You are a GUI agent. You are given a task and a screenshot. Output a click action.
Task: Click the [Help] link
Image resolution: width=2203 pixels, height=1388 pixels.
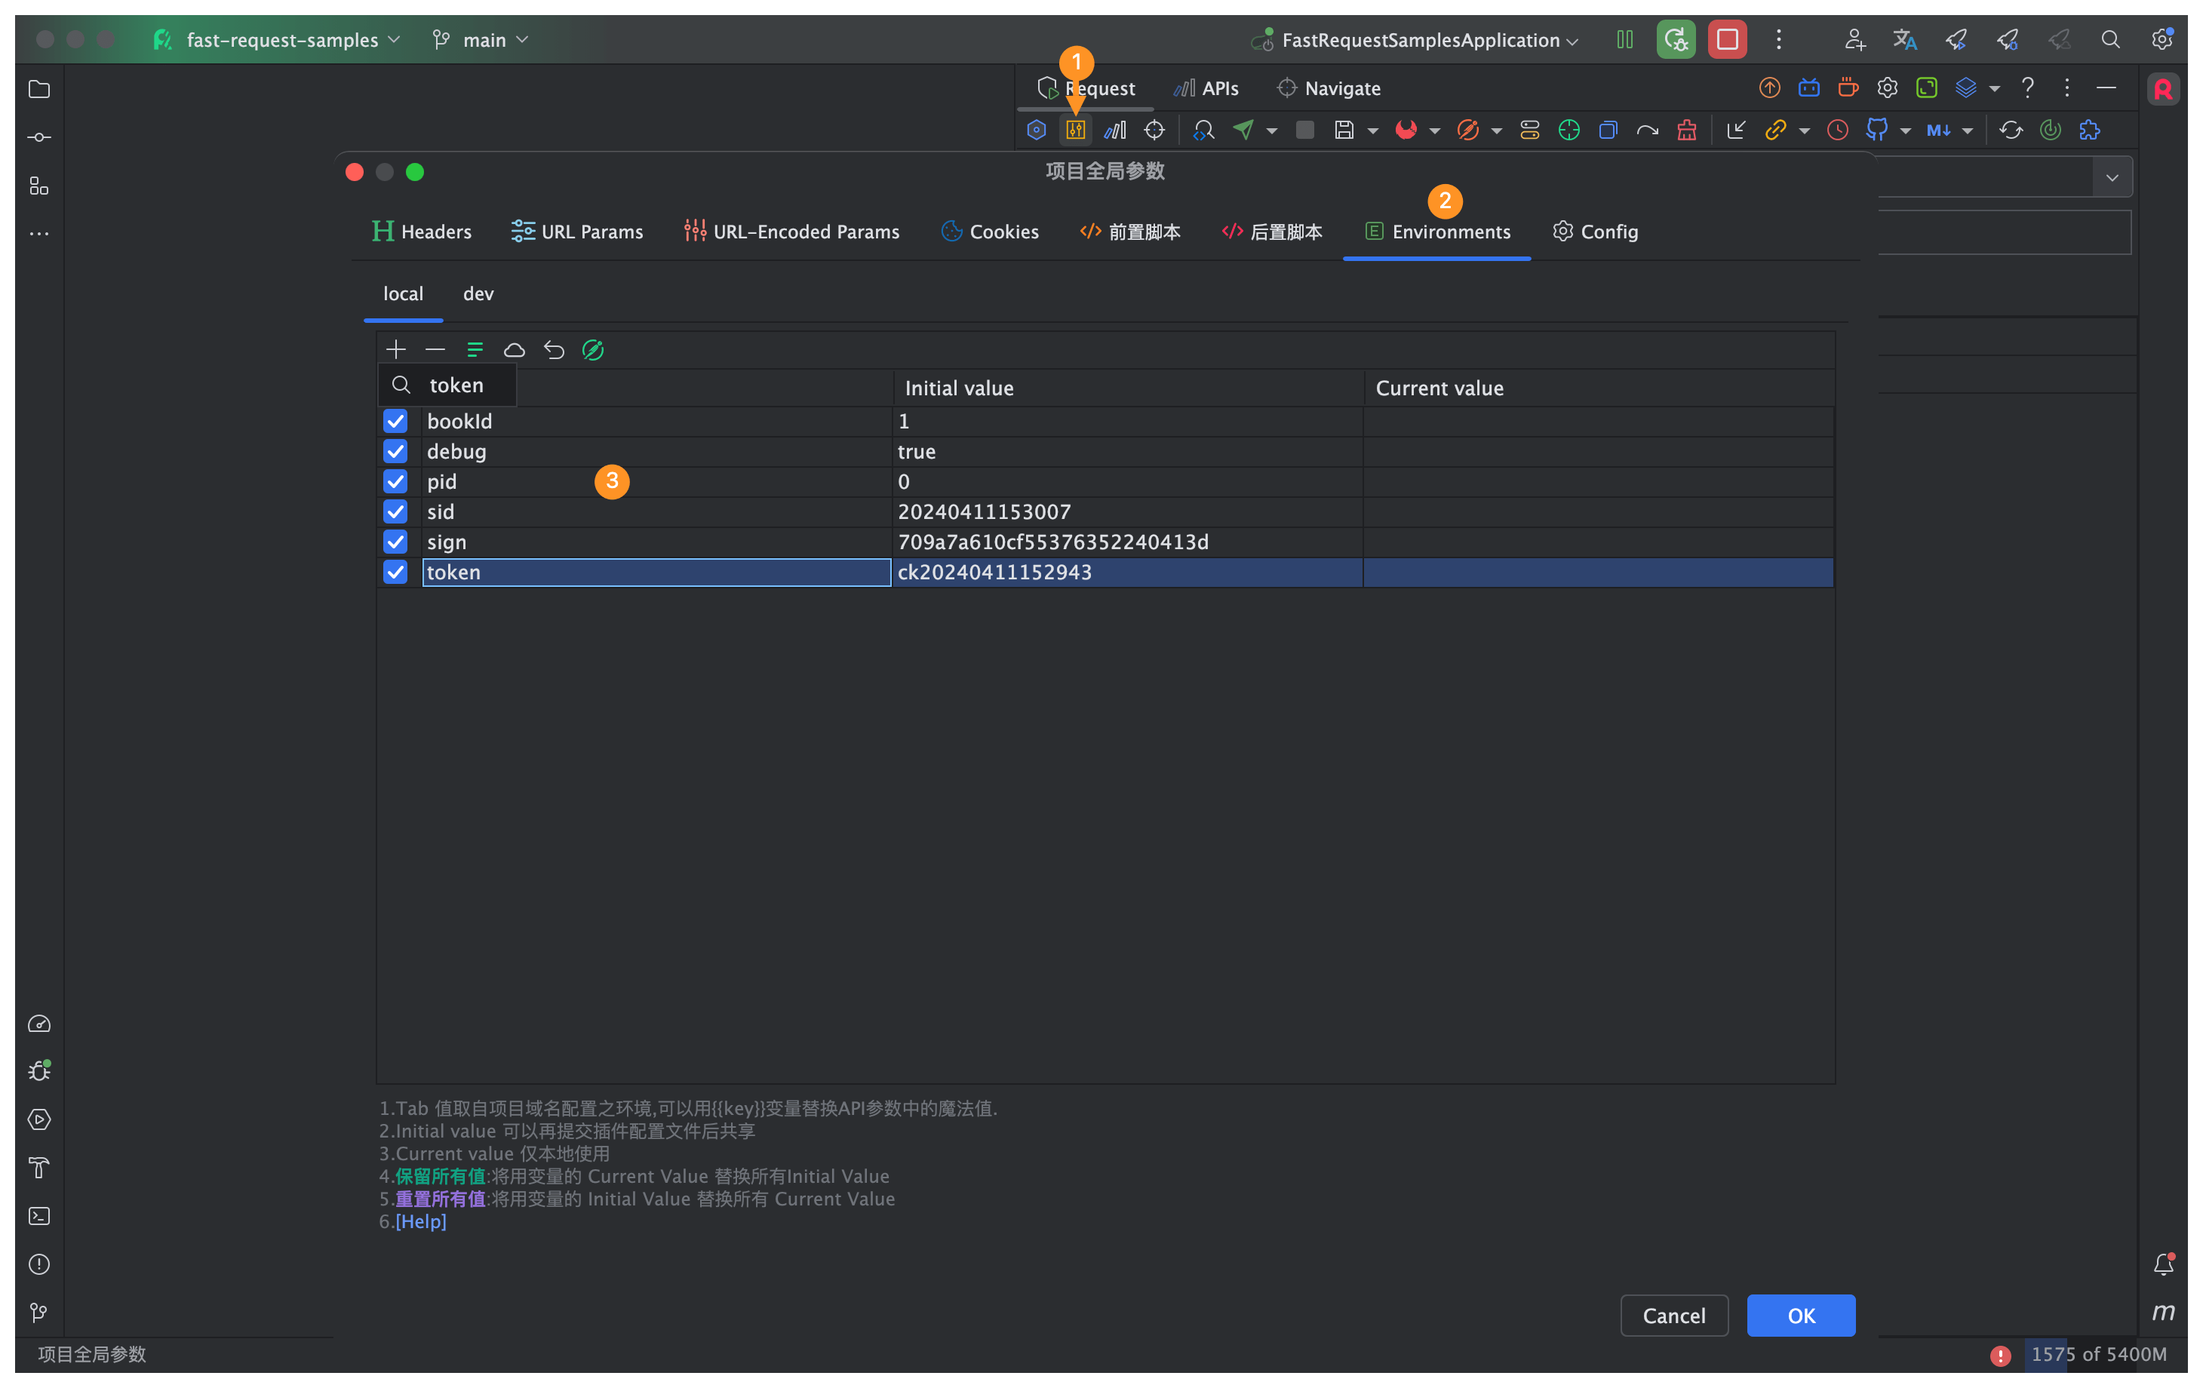(421, 1221)
